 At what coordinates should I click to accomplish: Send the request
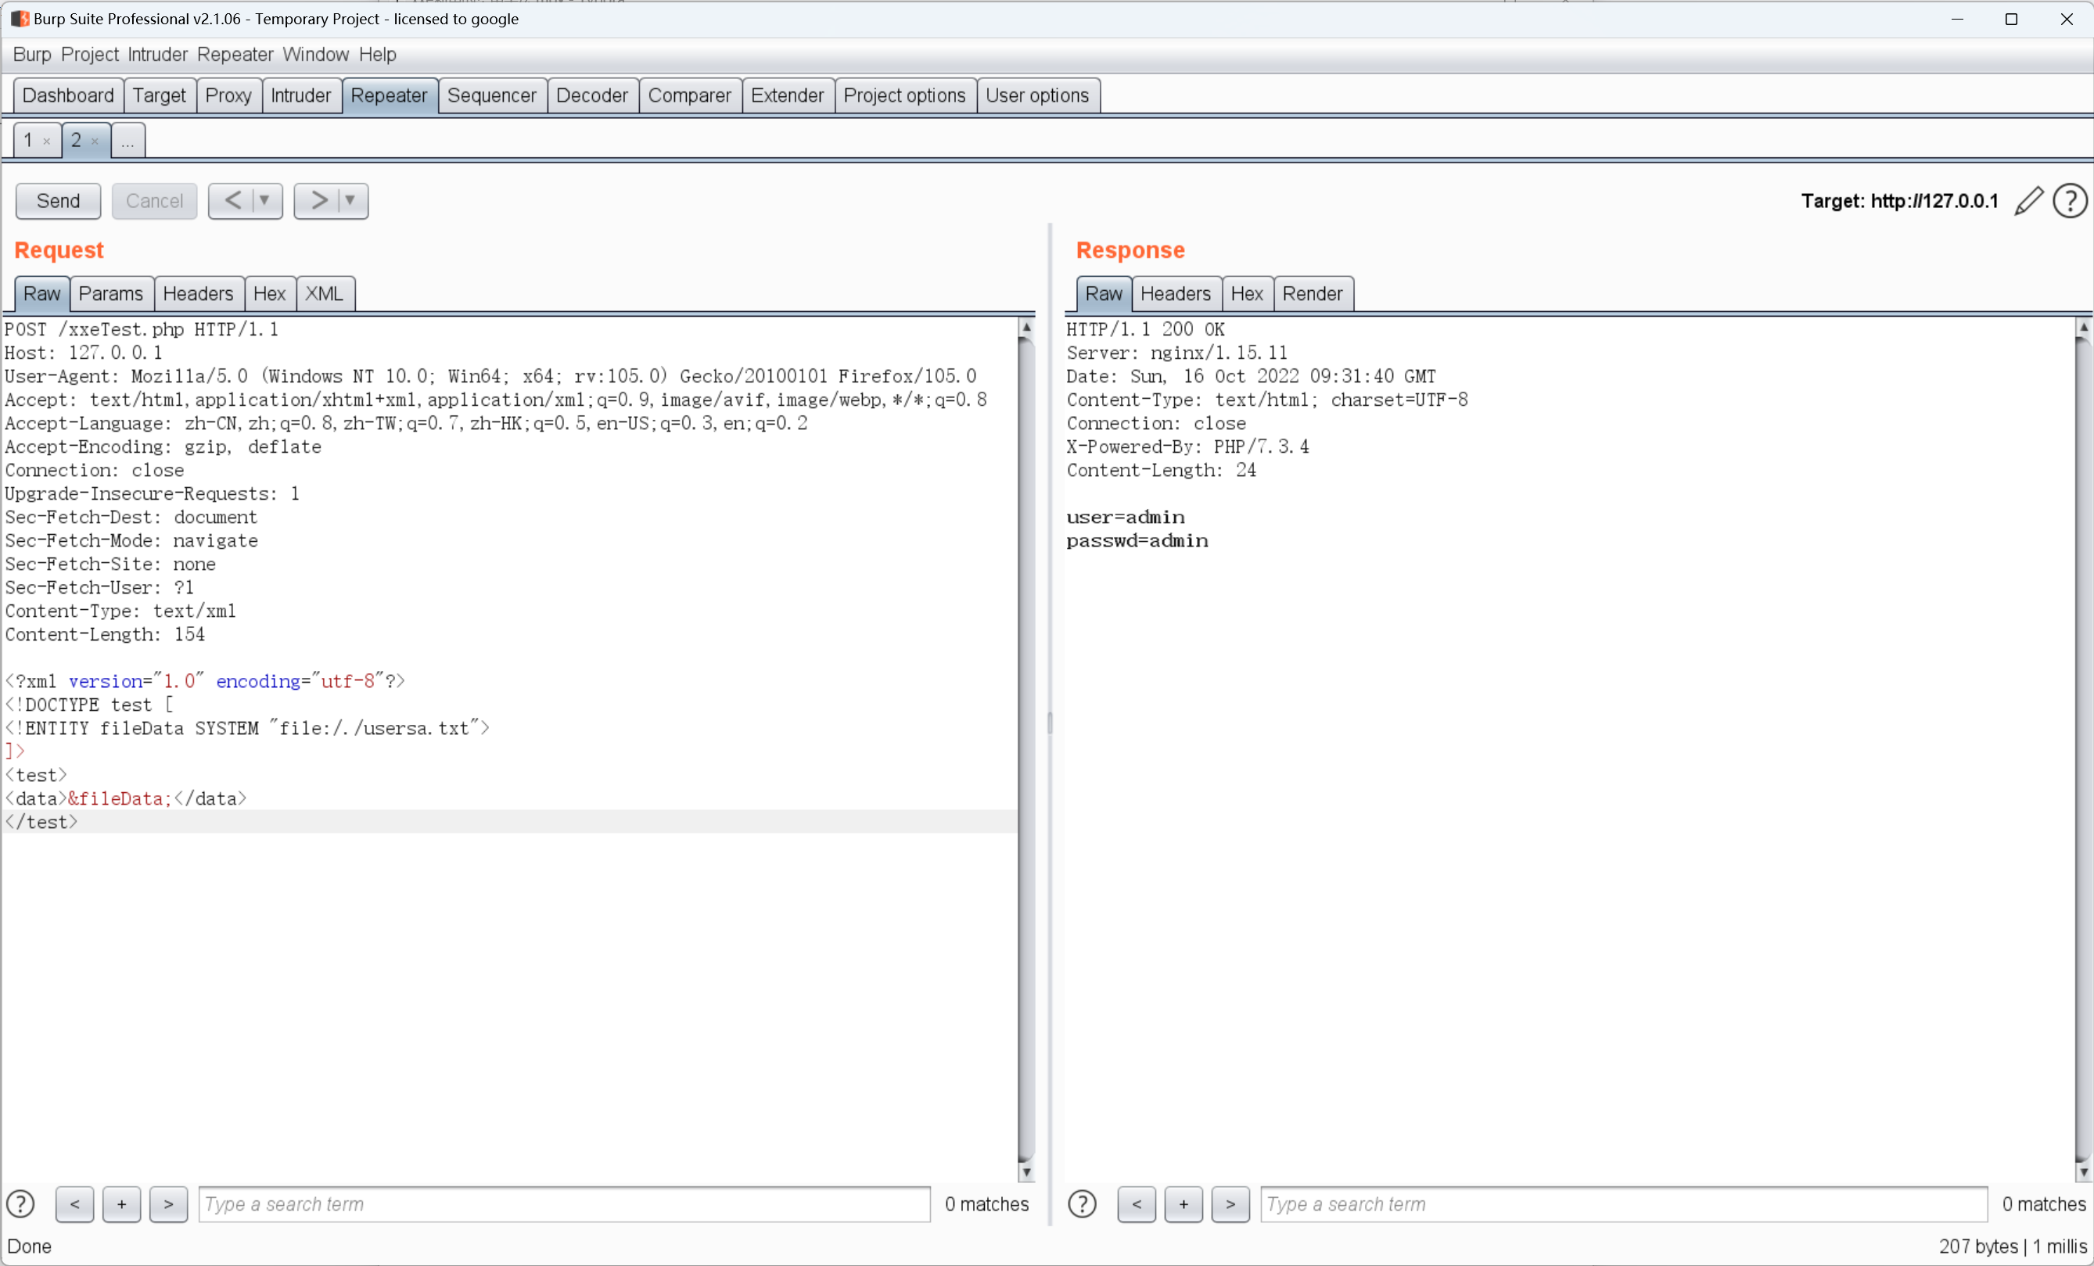pos(58,200)
